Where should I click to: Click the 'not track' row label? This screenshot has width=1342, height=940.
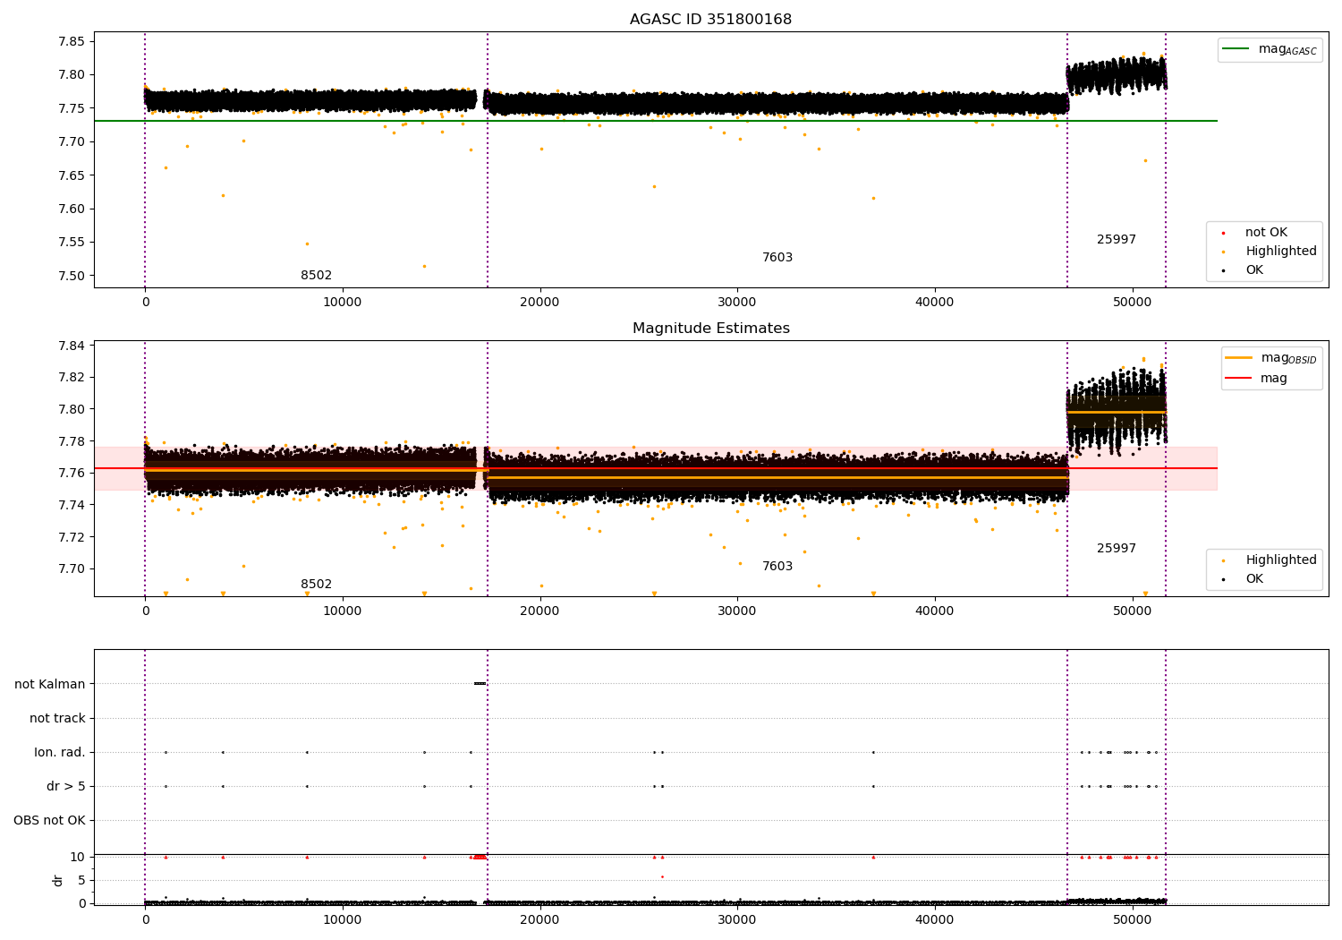[57, 718]
